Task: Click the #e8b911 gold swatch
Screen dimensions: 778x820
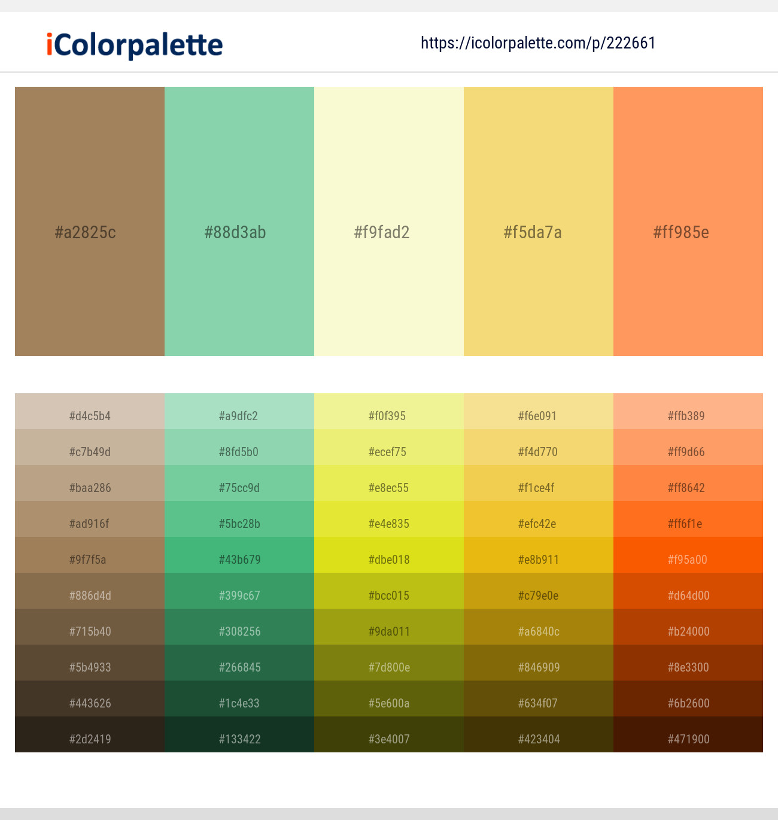Action: pyautogui.click(x=539, y=559)
